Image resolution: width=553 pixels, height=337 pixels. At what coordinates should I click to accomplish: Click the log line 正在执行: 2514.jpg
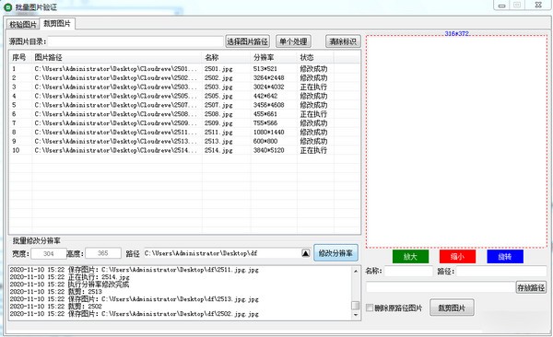coord(99,277)
